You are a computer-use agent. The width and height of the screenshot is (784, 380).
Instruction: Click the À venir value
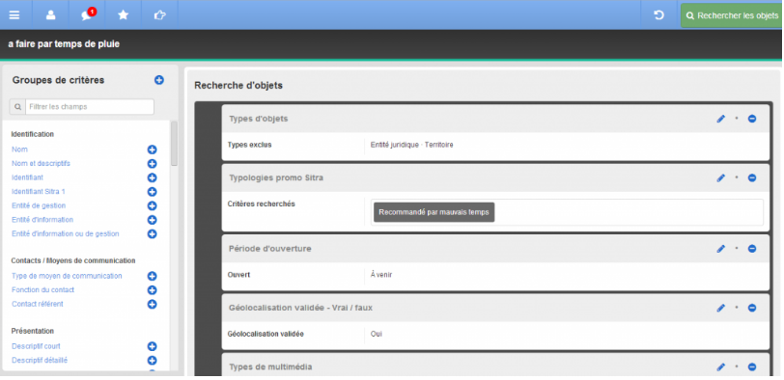pos(381,275)
